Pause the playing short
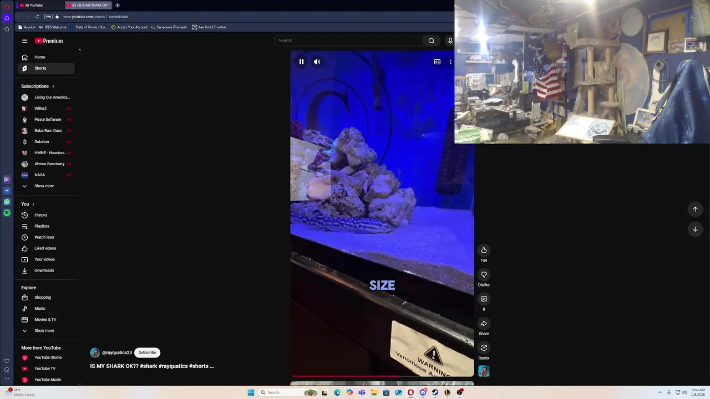This screenshot has width=710, height=399. 301,62
